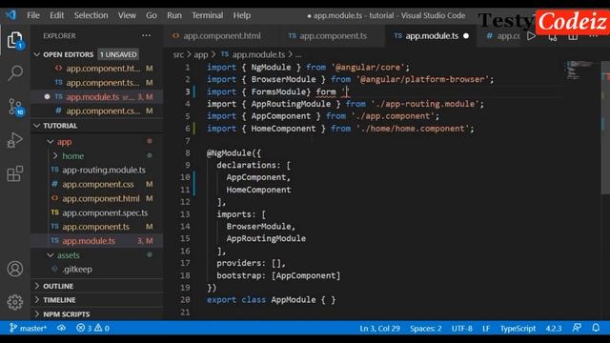Click the src breadcrumb segment

click(178, 55)
